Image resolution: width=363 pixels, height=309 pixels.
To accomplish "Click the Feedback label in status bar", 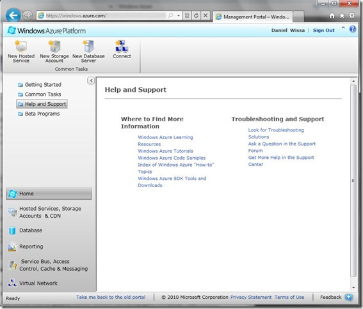I will [330, 297].
